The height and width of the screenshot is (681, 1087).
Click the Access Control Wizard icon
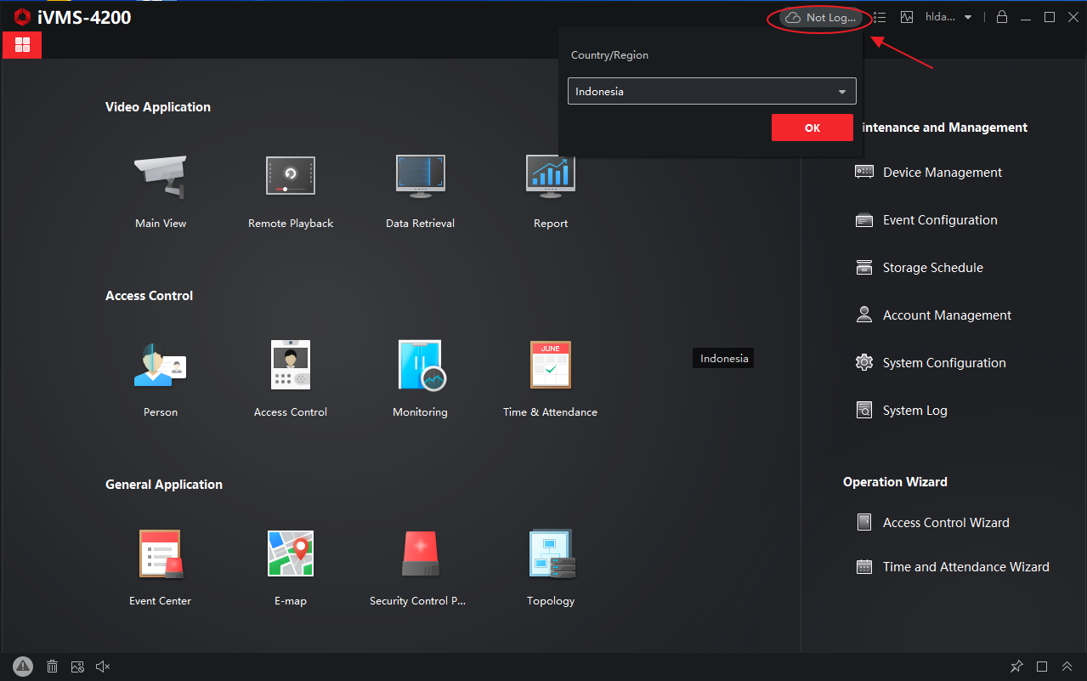(864, 522)
